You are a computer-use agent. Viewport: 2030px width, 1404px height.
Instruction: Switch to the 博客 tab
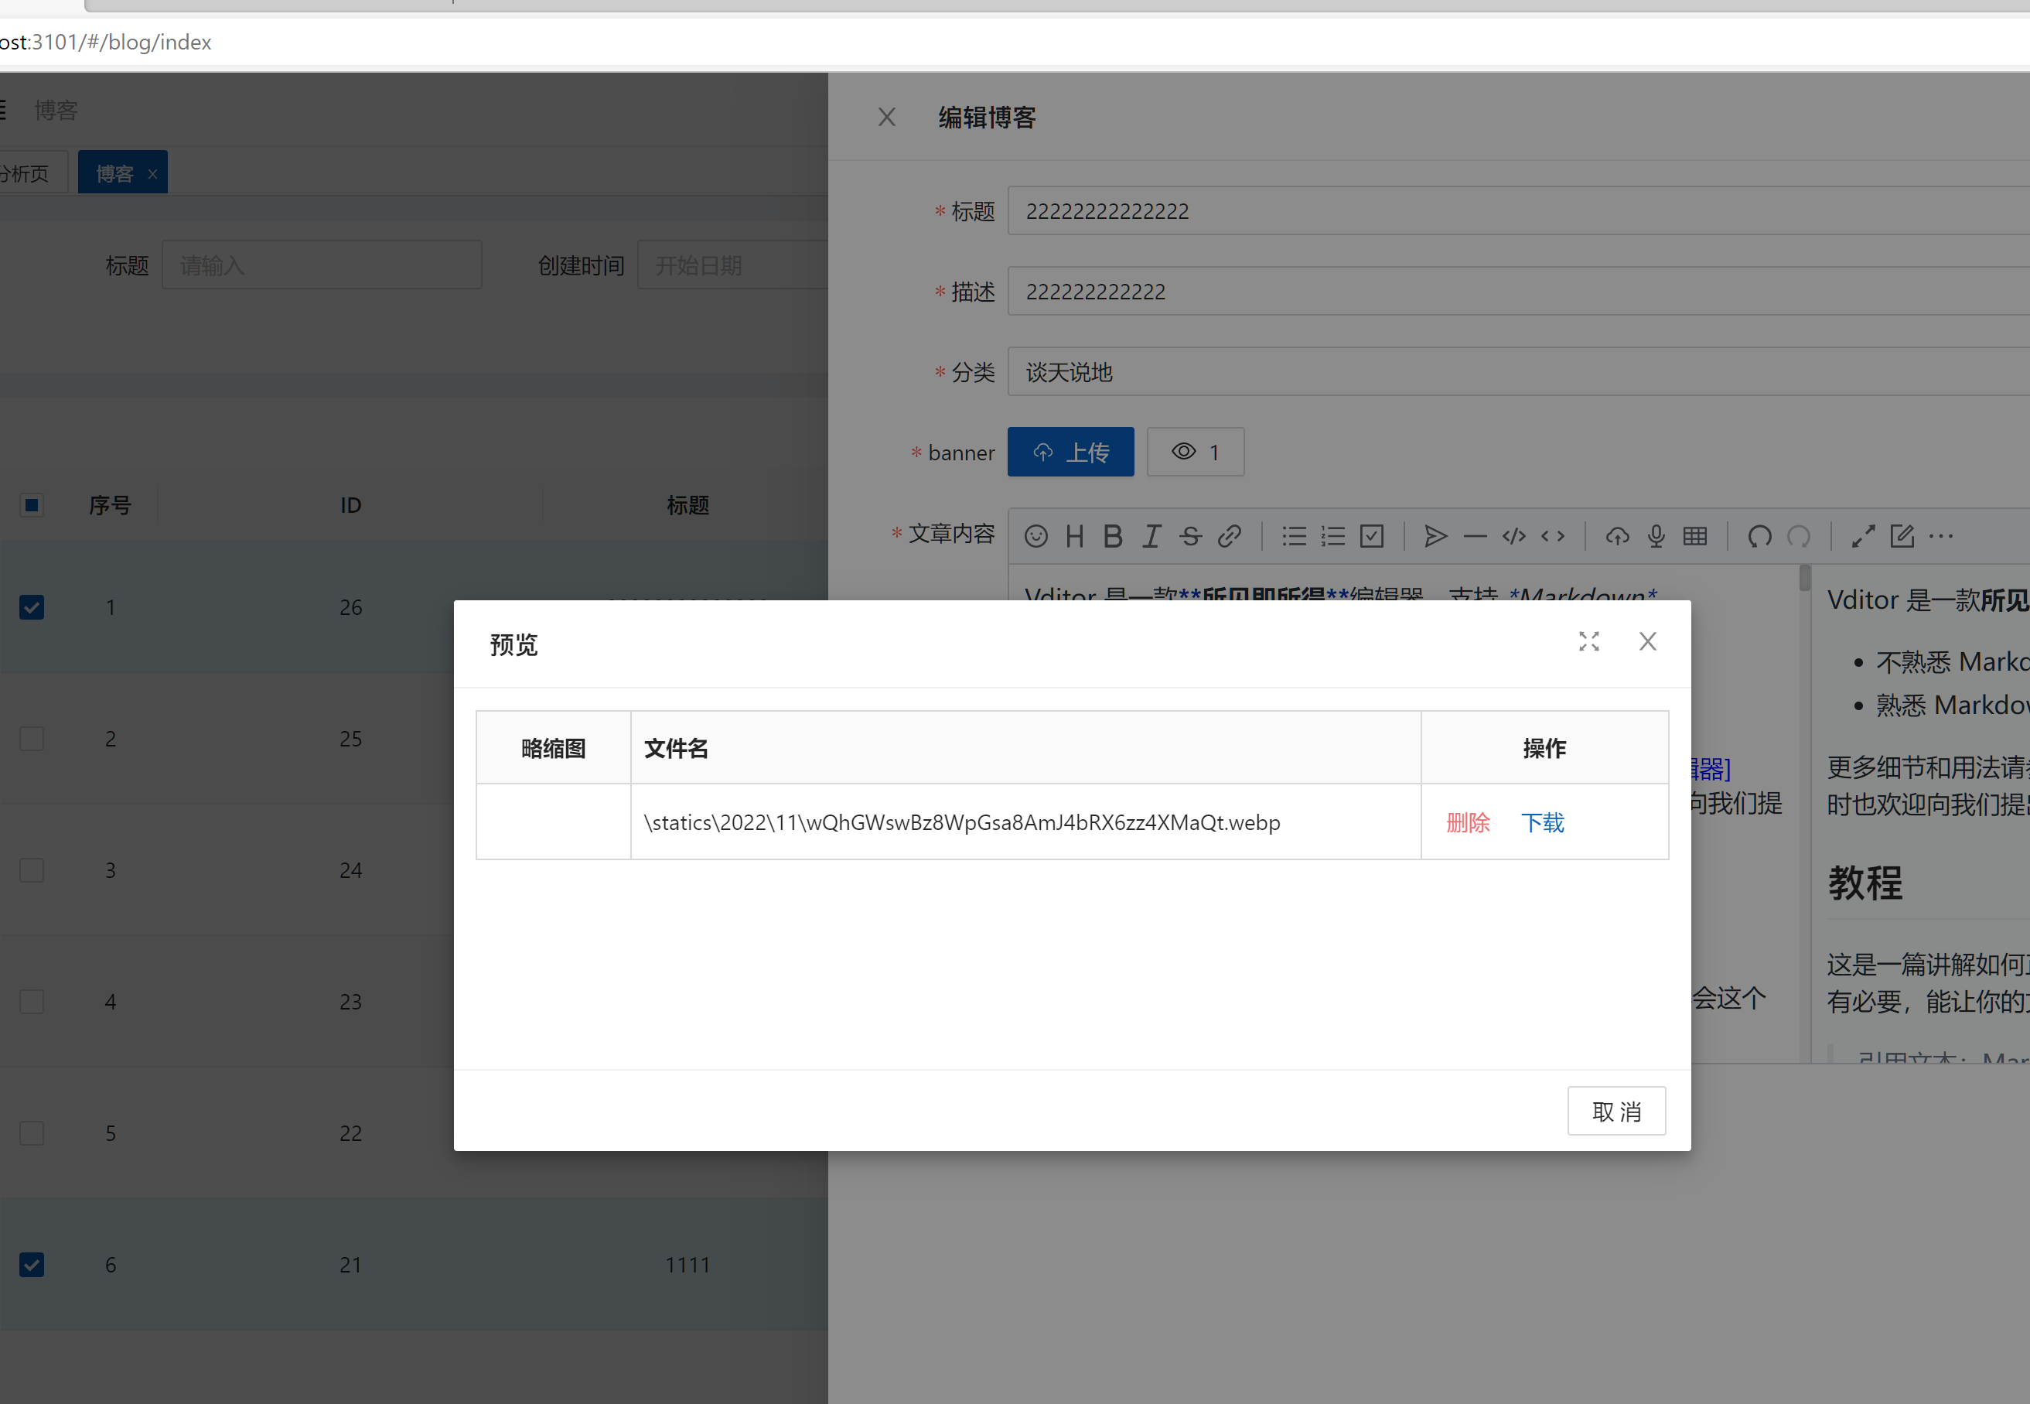point(114,173)
